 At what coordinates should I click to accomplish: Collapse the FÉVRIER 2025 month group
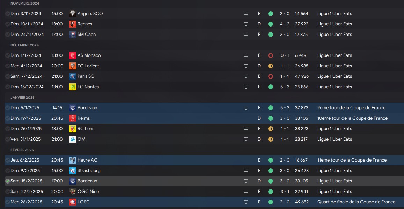click(x=22, y=150)
